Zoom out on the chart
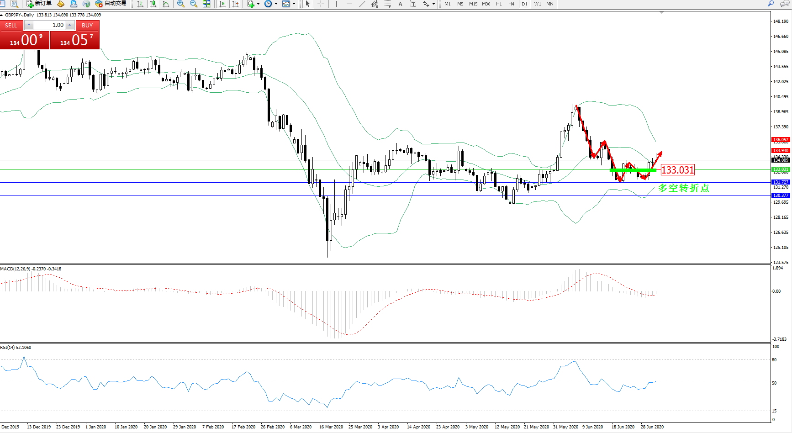 (194, 4)
